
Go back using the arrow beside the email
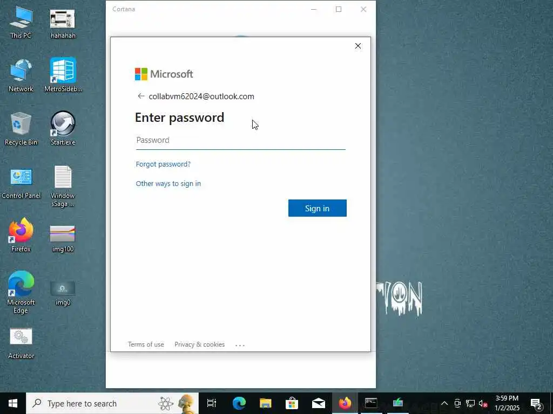point(141,96)
